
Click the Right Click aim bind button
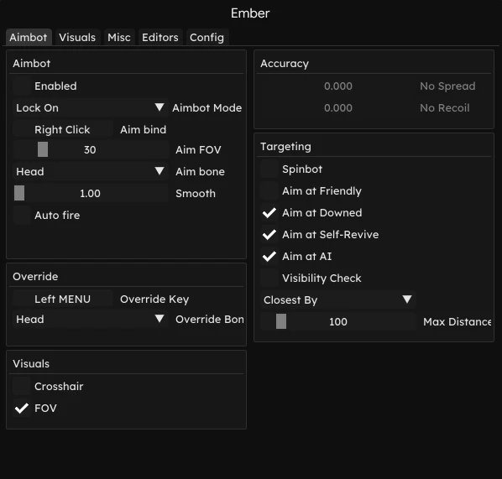(x=63, y=129)
